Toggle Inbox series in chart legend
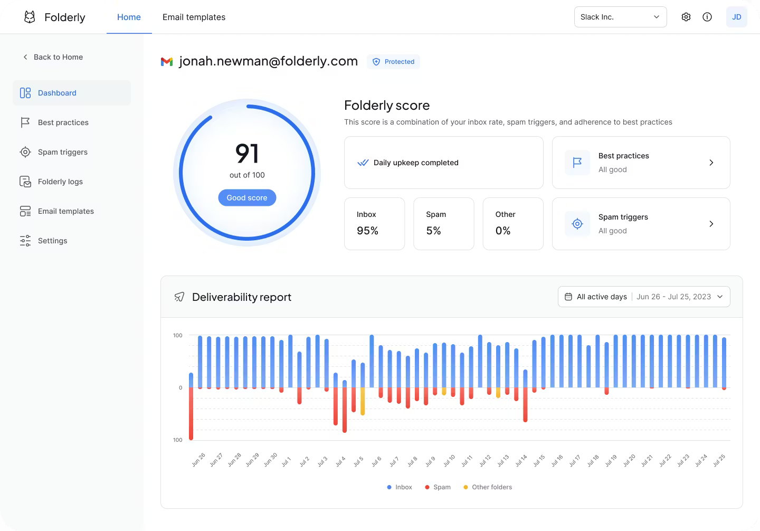The width and height of the screenshot is (760, 531). (400, 487)
